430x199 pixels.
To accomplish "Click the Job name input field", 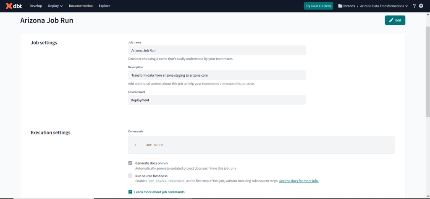I will [217, 50].
